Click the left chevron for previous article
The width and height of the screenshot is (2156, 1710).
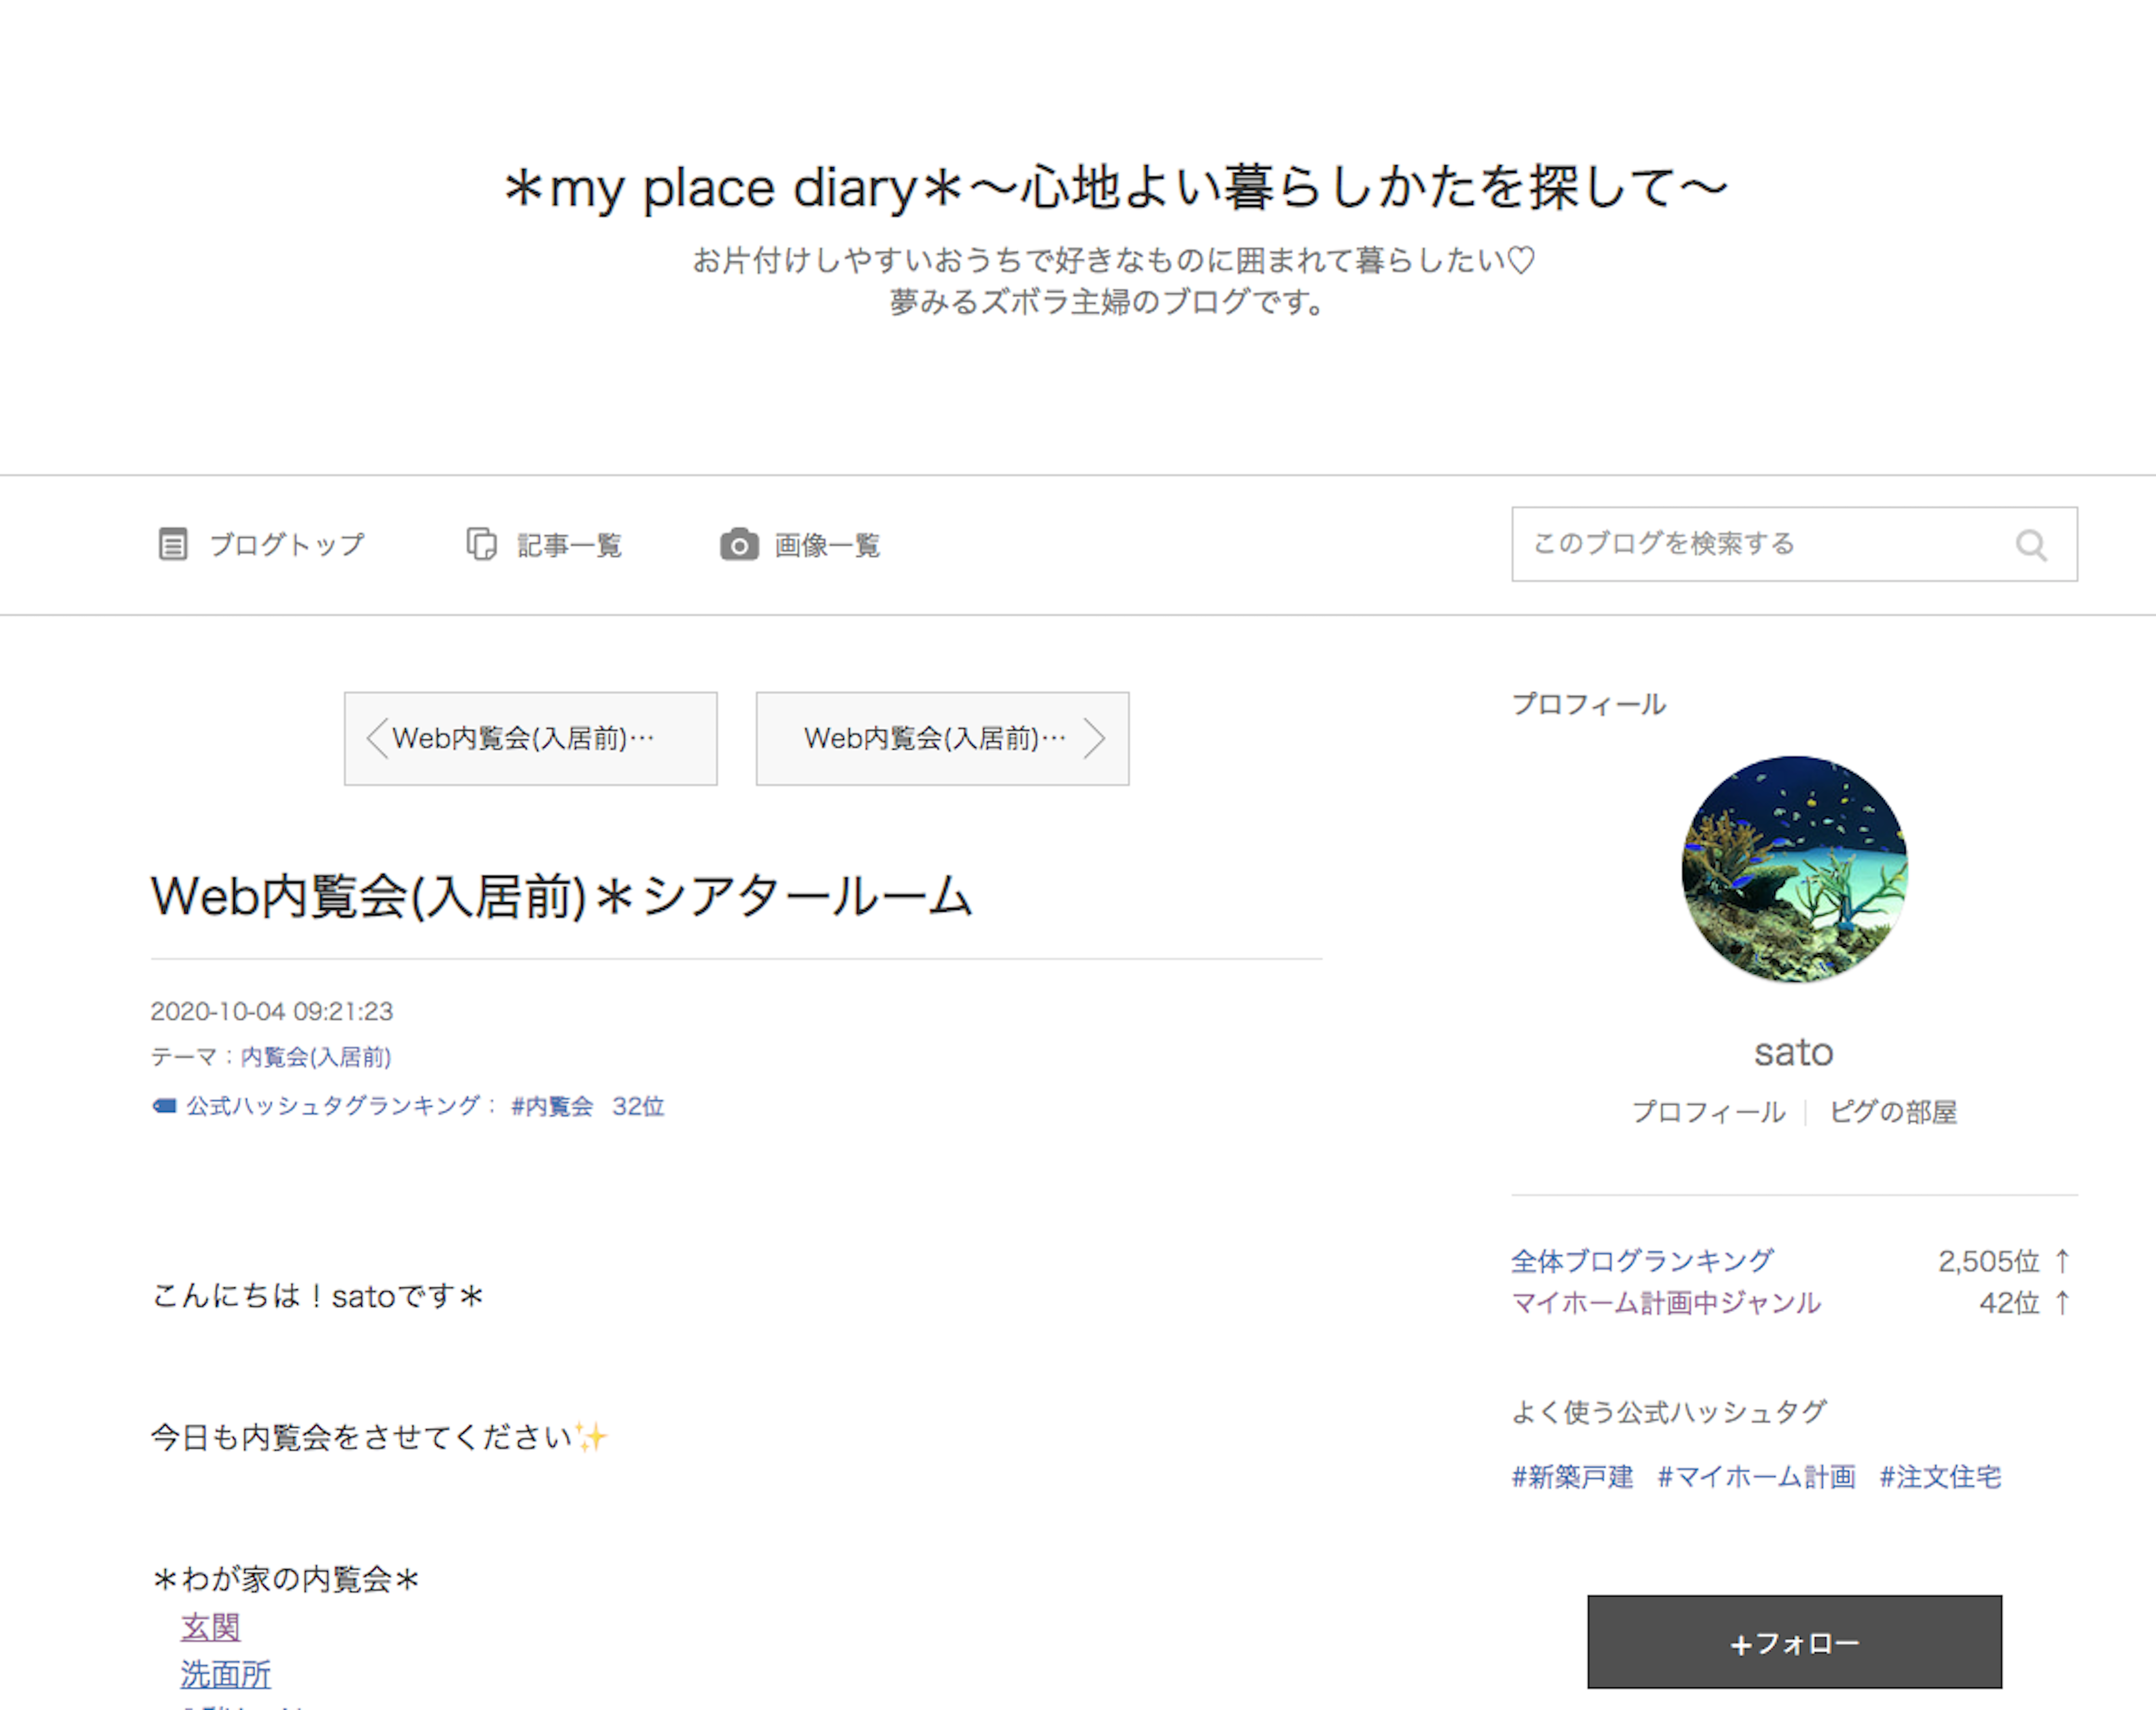(x=377, y=739)
